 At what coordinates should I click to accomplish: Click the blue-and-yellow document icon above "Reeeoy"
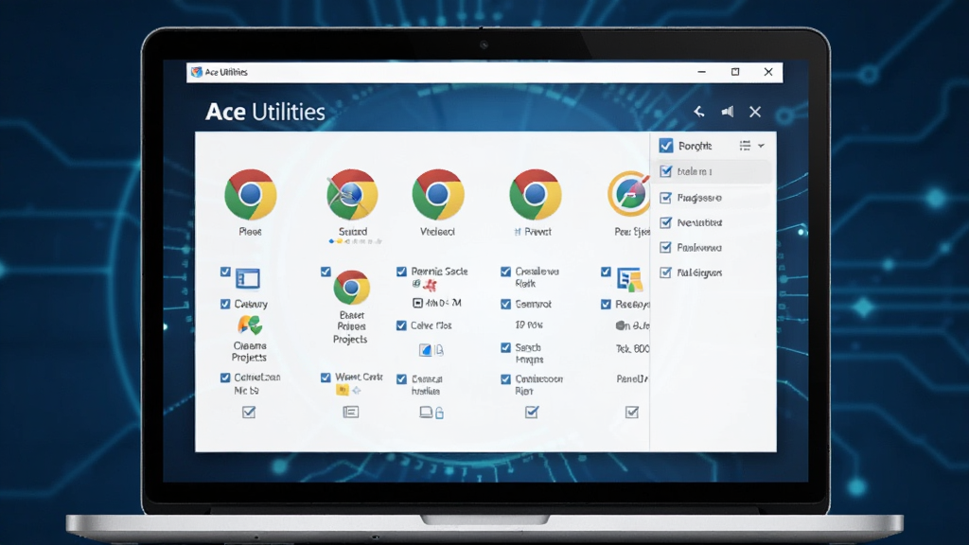tap(629, 279)
